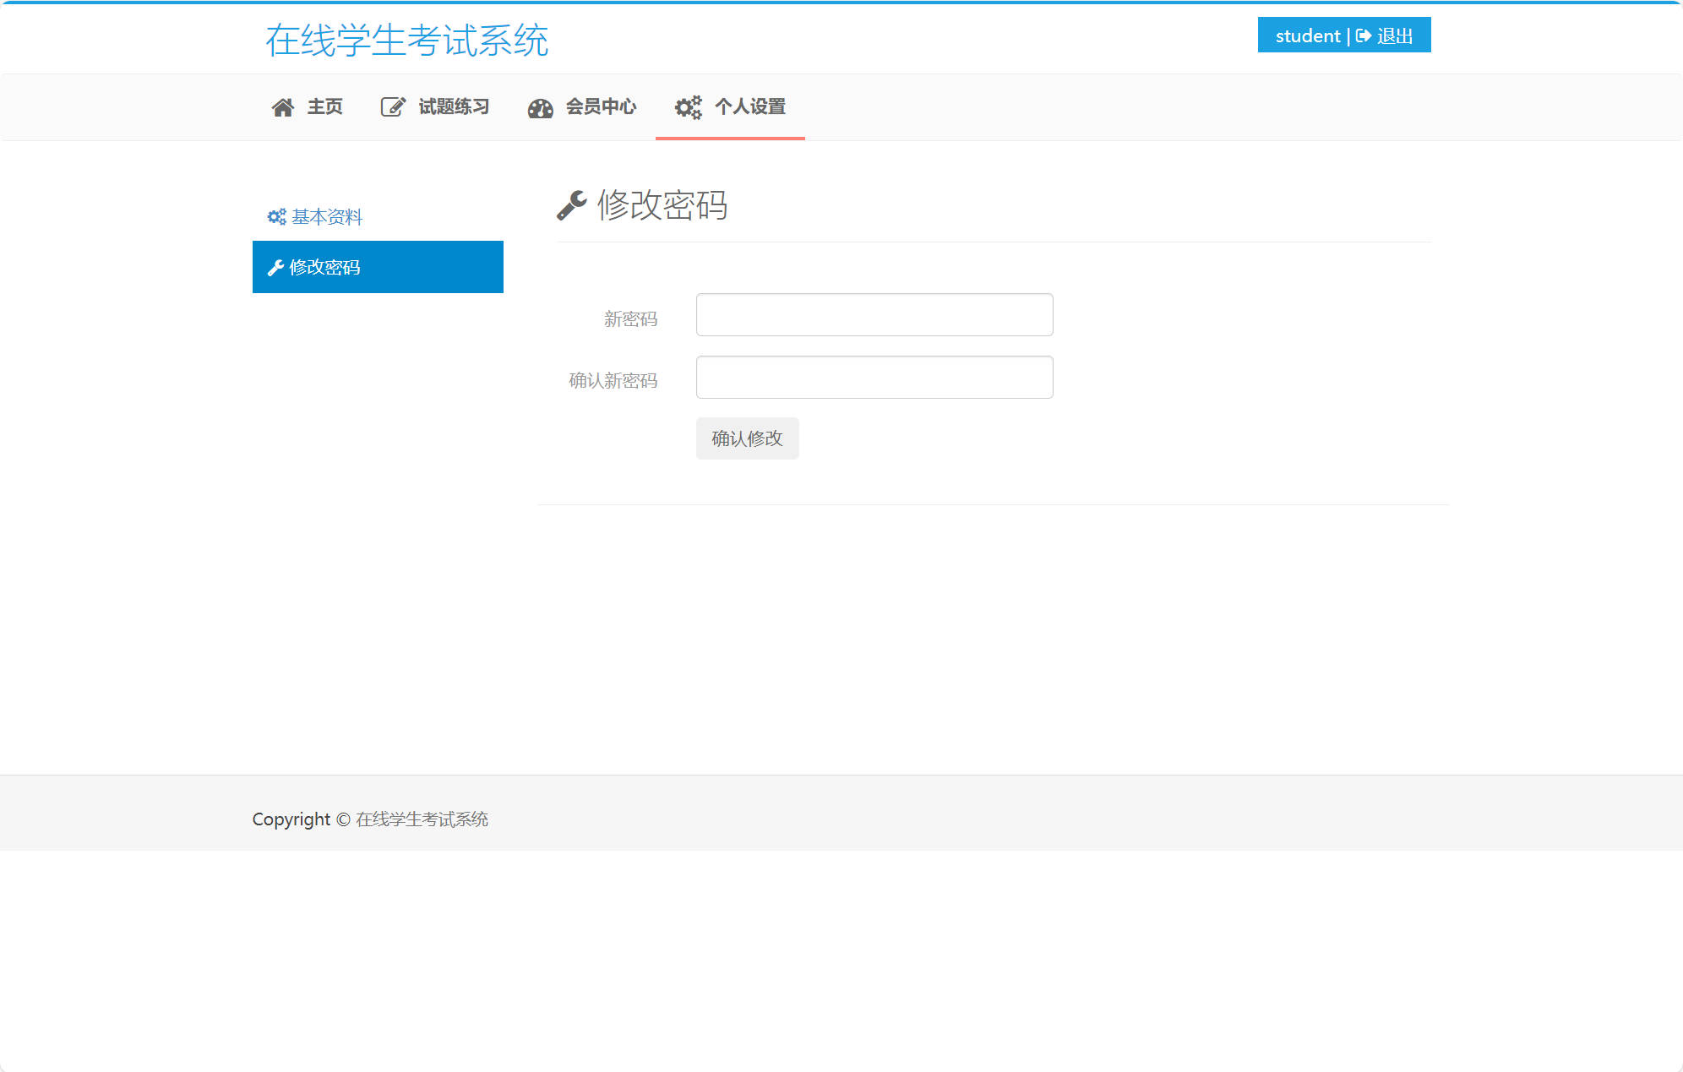This screenshot has height=1072, width=1683.
Task: Select the gear icon beside 基本资料
Action: coord(275,216)
